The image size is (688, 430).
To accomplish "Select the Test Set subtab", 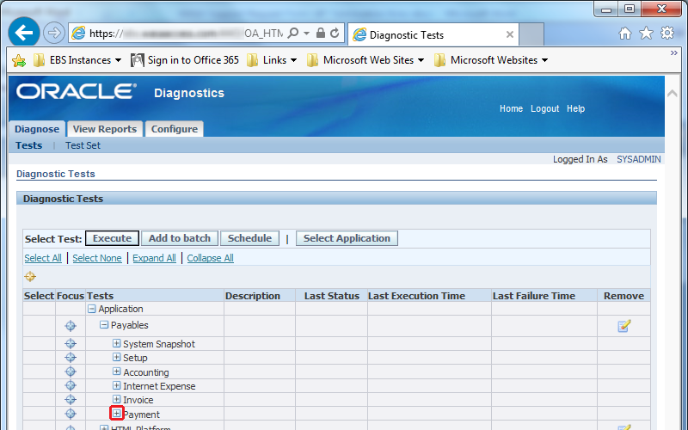I will (83, 145).
